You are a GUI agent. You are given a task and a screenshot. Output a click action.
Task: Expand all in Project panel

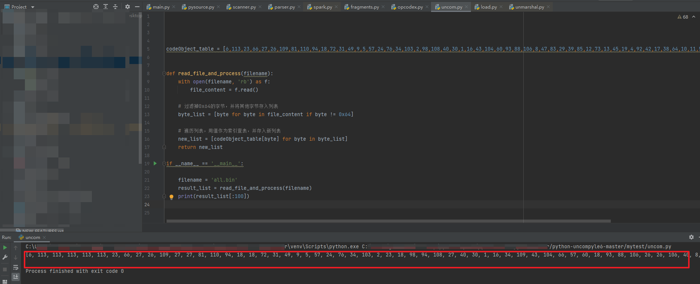[x=106, y=7]
